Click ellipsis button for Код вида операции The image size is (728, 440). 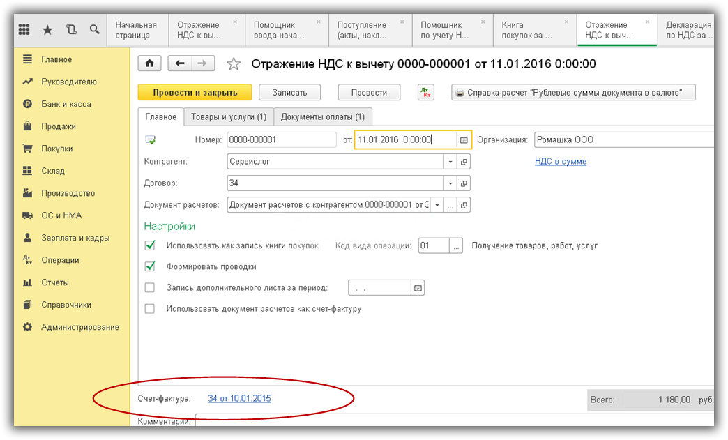pos(456,245)
